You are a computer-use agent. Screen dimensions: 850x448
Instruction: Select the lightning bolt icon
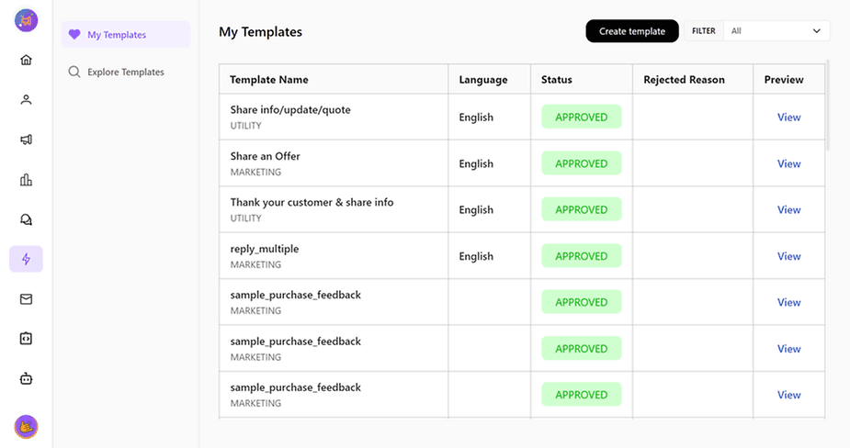[x=26, y=259]
